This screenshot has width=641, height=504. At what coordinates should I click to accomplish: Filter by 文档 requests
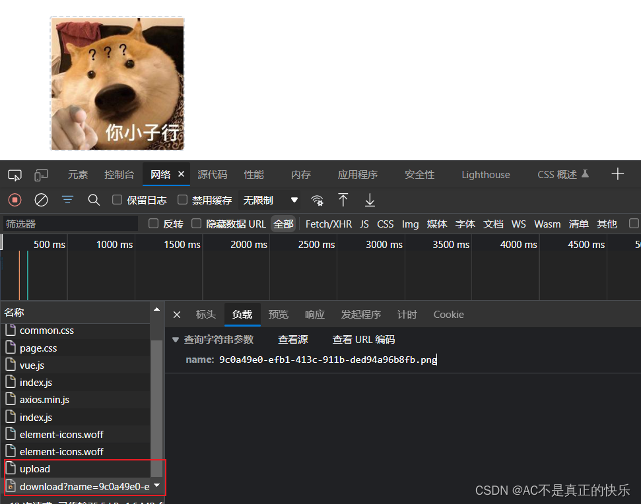point(493,224)
